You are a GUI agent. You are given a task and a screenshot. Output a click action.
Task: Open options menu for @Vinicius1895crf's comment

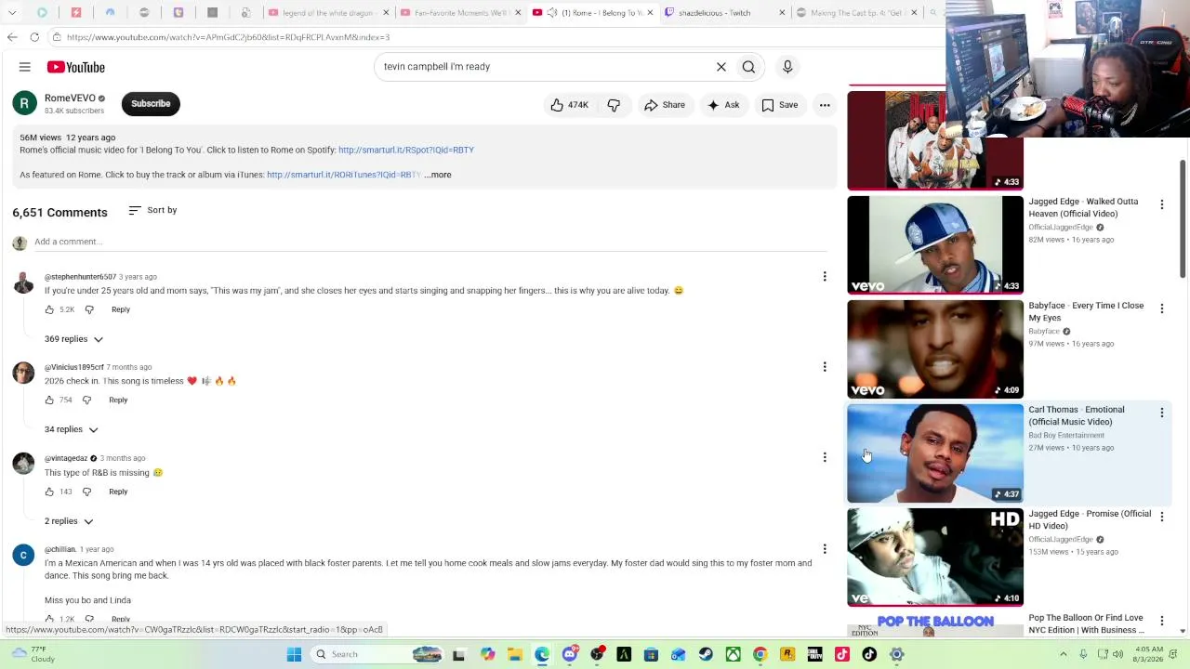click(x=825, y=367)
